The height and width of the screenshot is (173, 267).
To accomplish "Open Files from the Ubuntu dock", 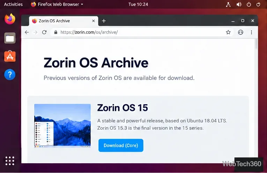I will [10, 38].
